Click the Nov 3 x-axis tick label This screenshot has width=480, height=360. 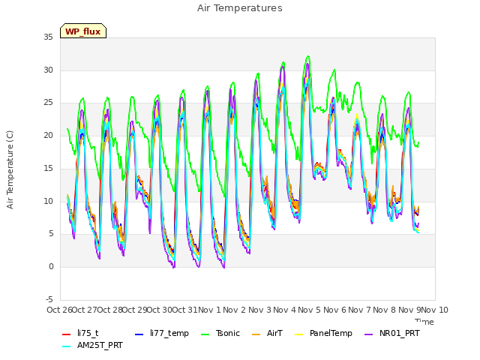tap(259, 310)
